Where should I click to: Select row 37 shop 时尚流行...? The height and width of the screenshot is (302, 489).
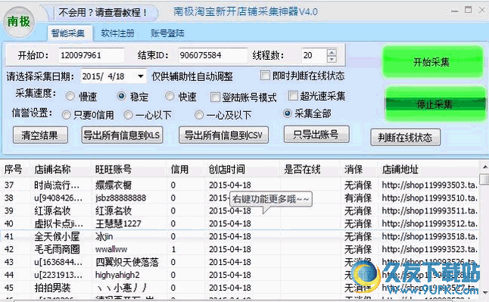[57, 185]
